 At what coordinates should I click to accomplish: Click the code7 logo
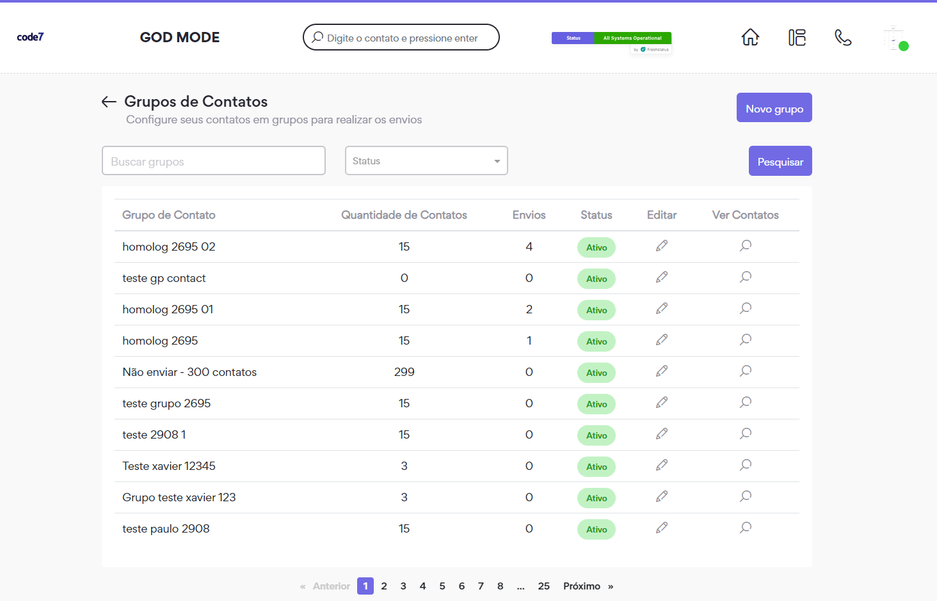(30, 37)
